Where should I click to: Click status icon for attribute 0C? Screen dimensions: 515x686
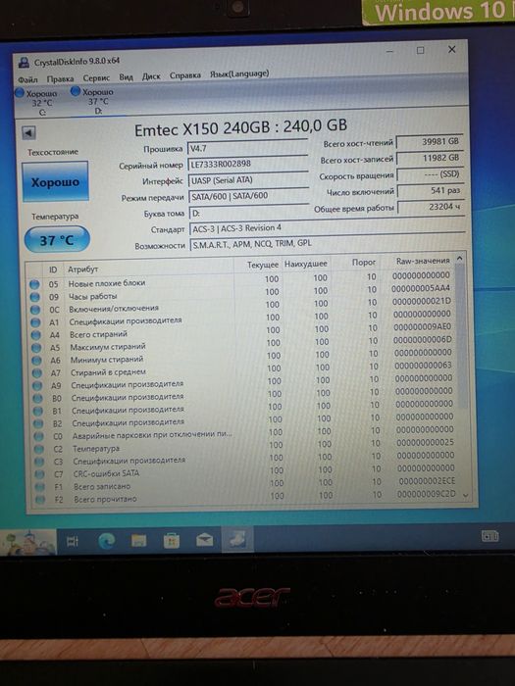click(x=35, y=310)
